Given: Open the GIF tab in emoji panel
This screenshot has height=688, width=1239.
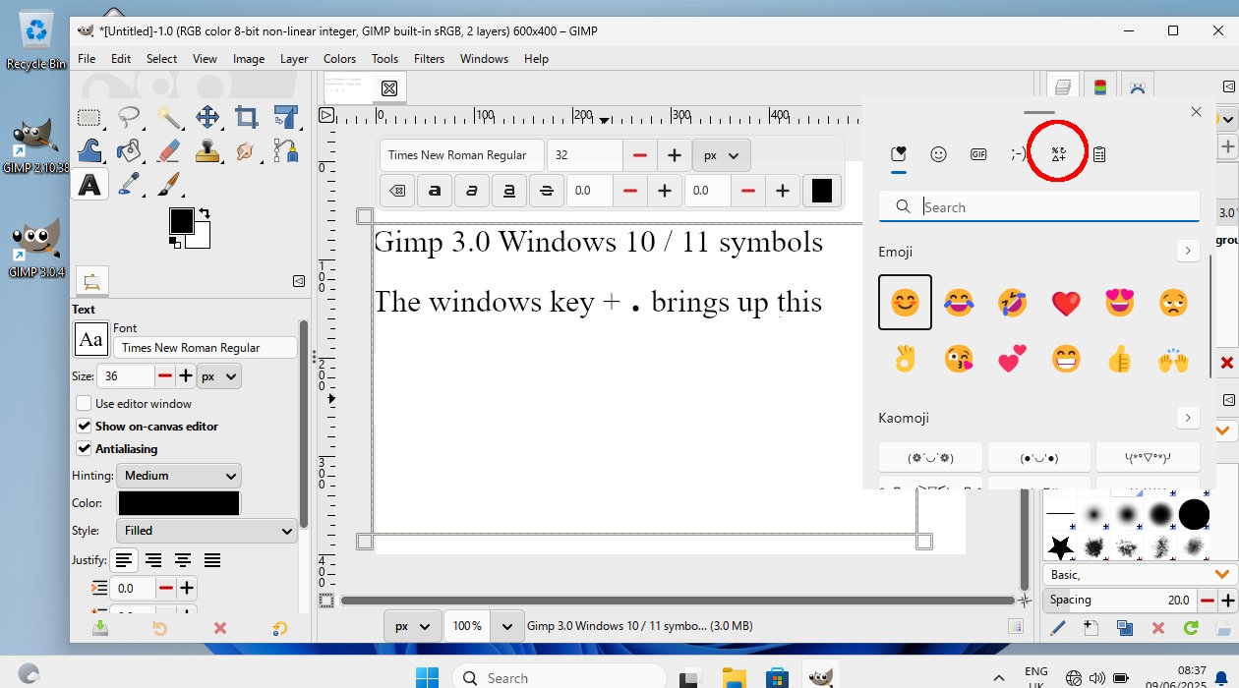Looking at the screenshot, I should coord(978,154).
